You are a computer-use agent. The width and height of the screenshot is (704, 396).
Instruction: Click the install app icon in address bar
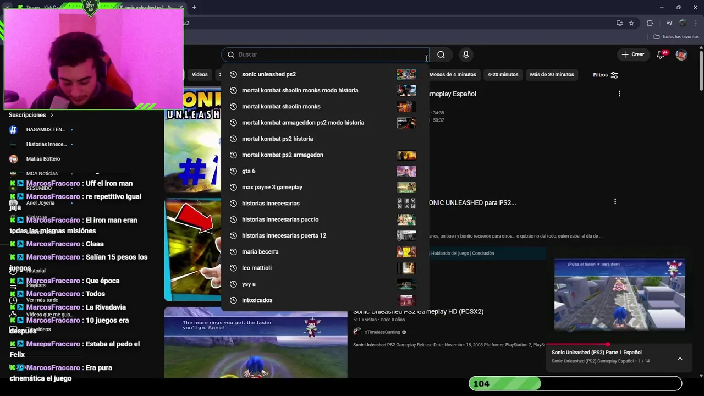tap(619, 23)
